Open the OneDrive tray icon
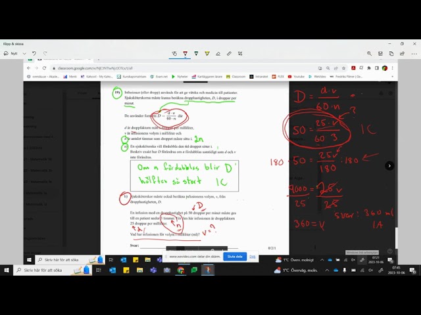This screenshot has height=315, width=421. [335, 270]
